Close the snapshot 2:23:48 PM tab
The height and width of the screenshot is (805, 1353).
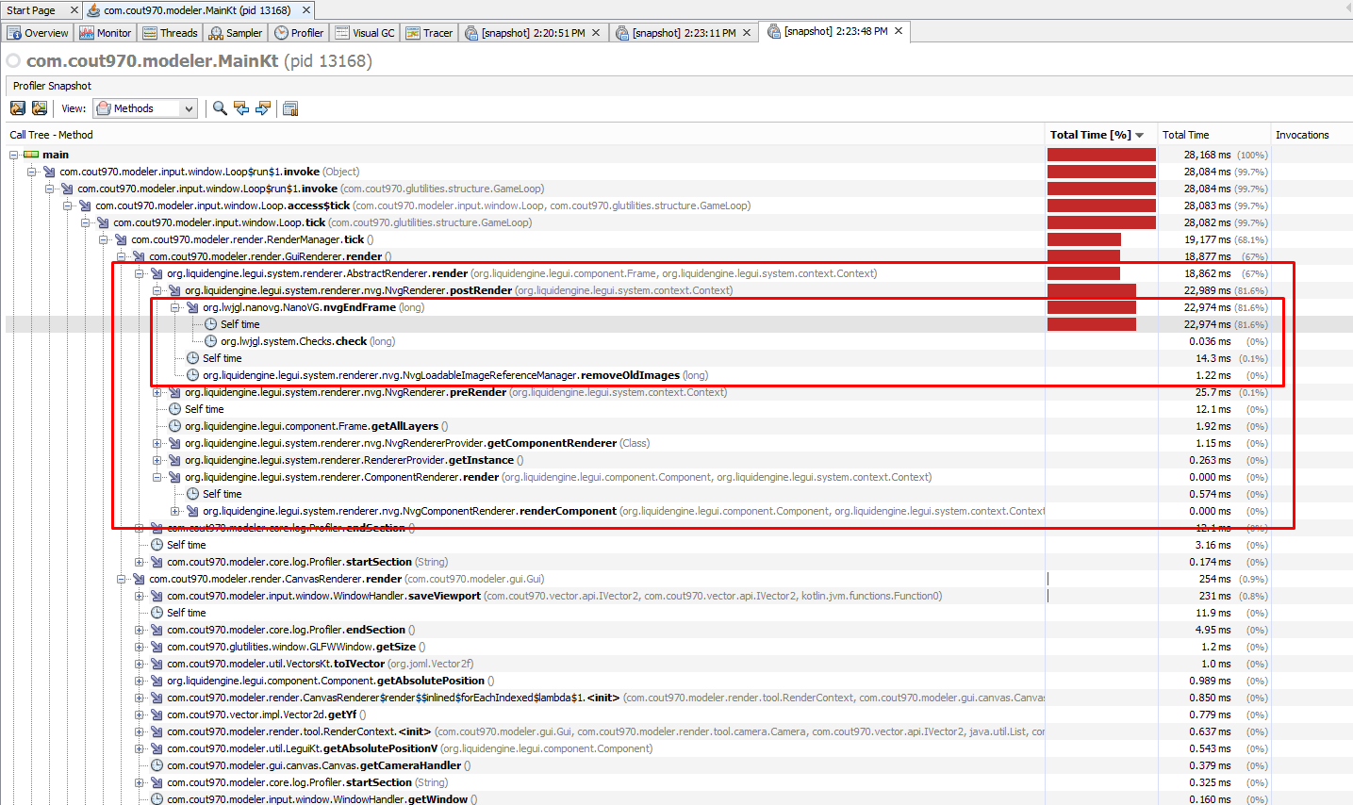(899, 31)
